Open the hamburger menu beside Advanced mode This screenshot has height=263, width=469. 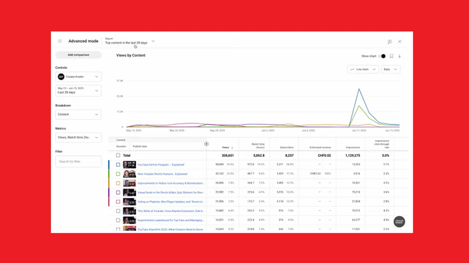coord(60,41)
